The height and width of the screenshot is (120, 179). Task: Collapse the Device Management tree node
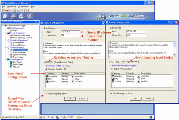click(6, 33)
